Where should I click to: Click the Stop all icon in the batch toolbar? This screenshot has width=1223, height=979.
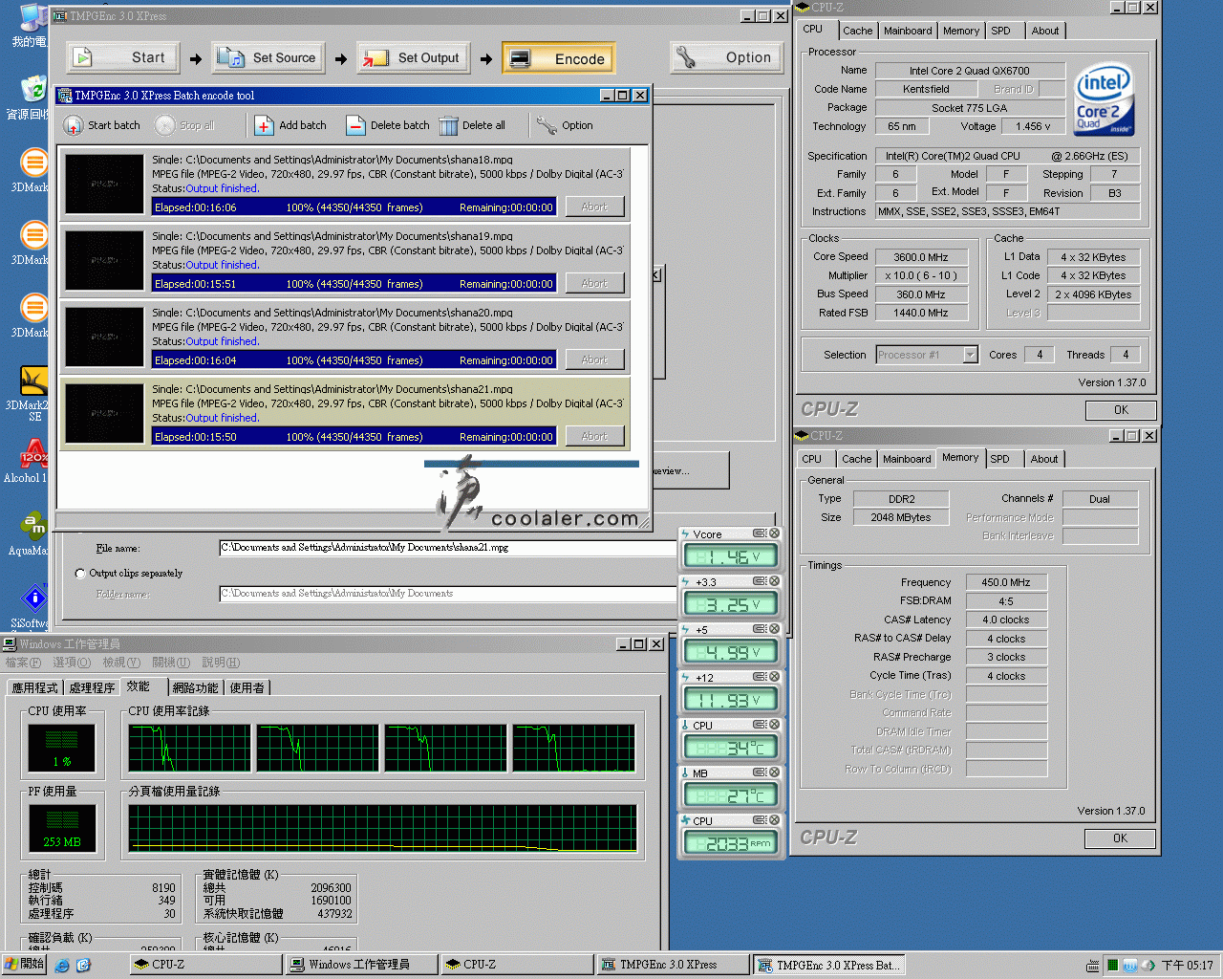[165, 125]
